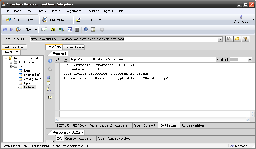This screenshot has height=149, width=256.
Task: Click the Authorization Basic header line
Action: pos(119,78)
